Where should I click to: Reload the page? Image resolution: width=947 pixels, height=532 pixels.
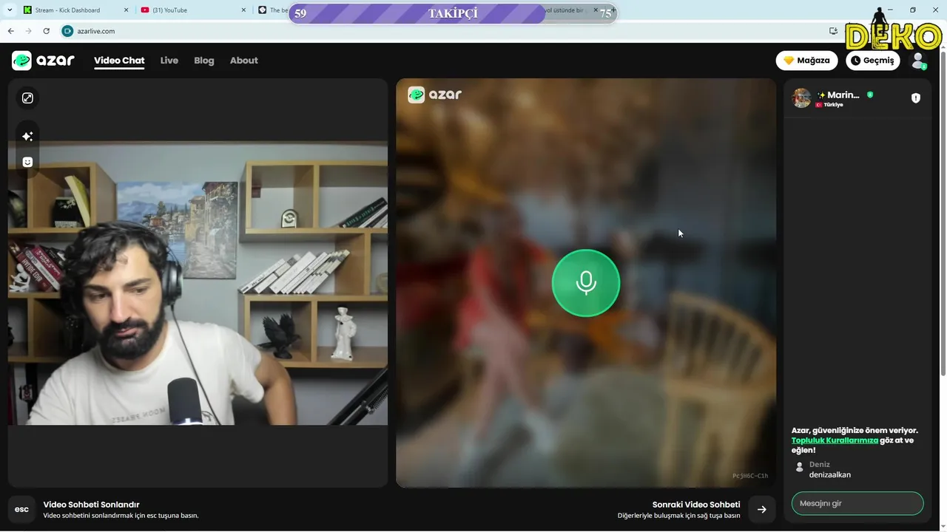pos(46,31)
